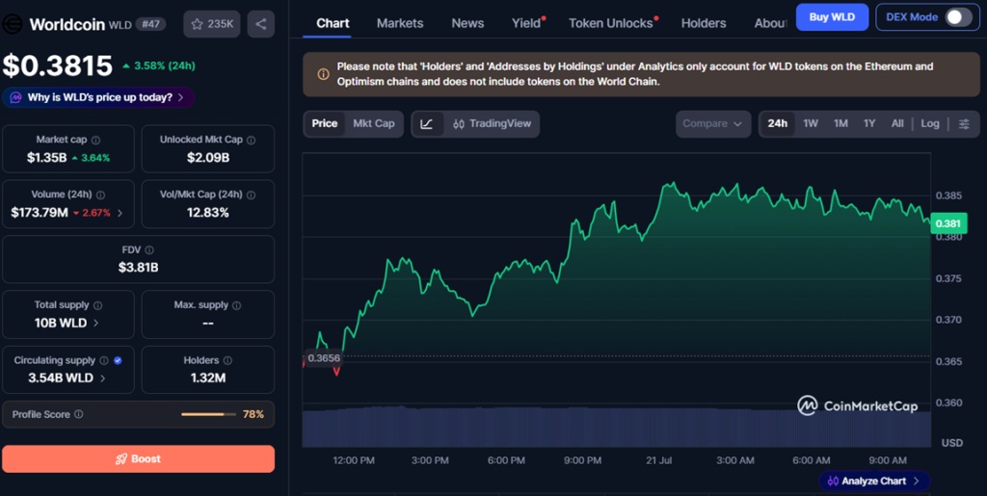Switch to the Yield tab
987x496 pixels.
click(x=527, y=23)
